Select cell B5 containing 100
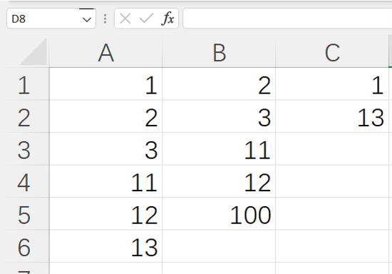Screen dimensions: 392x274 219,213
